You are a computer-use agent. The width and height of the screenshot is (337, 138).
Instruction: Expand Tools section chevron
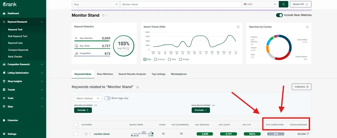coord(42,98)
